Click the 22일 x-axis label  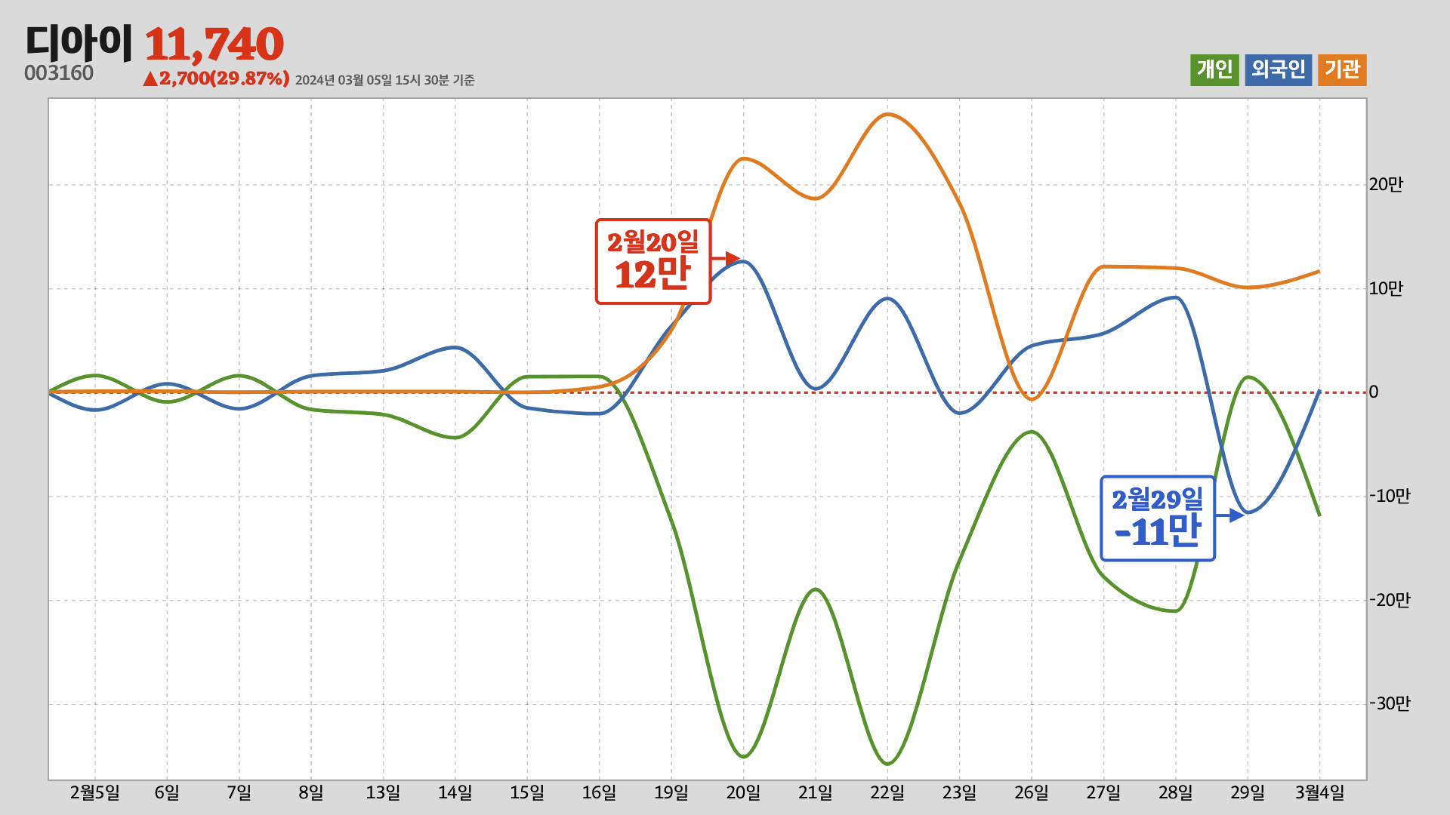click(887, 793)
